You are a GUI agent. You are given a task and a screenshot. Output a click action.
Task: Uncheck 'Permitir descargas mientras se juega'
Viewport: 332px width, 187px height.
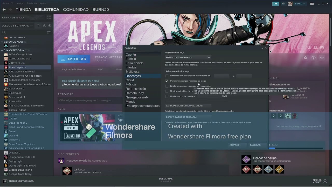coord(167,81)
